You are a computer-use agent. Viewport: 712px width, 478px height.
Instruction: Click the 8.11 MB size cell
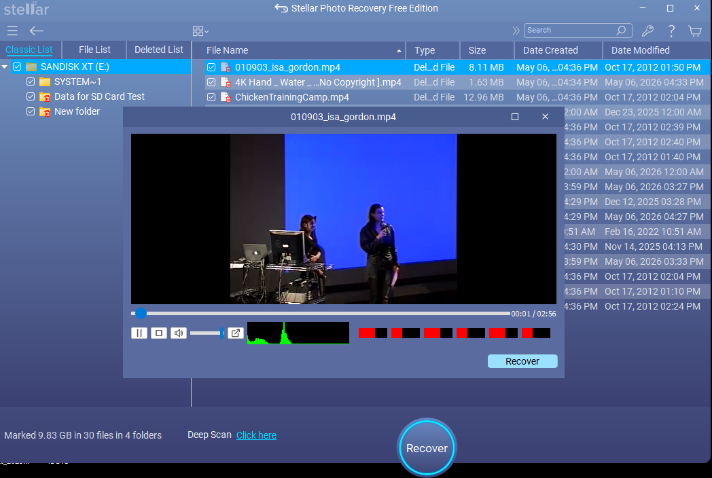tap(486, 67)
